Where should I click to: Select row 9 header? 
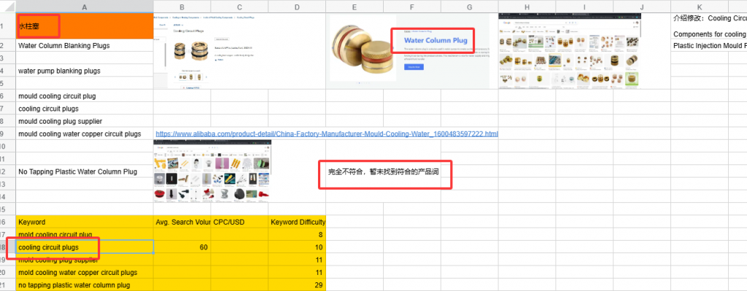click(7, 134)
